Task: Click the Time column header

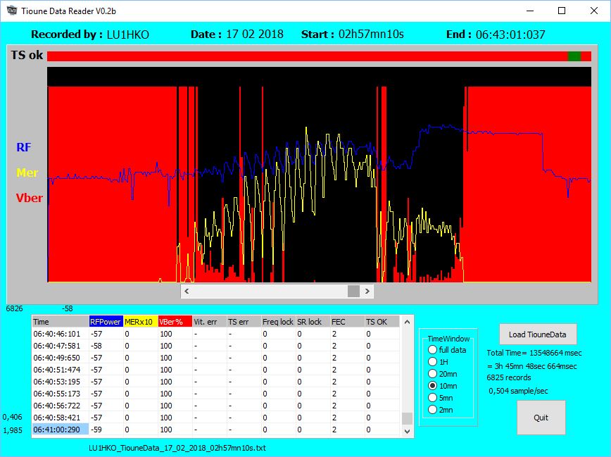Action: point(61,322)
